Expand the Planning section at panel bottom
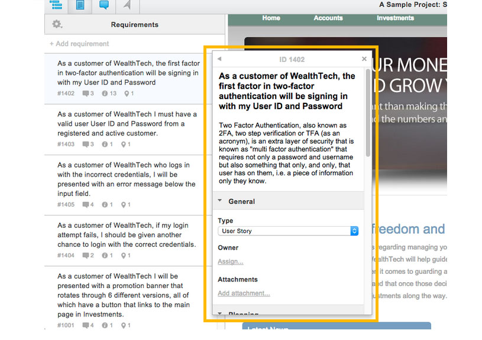This screenshot has height=340, width=482. pos(220,313)
